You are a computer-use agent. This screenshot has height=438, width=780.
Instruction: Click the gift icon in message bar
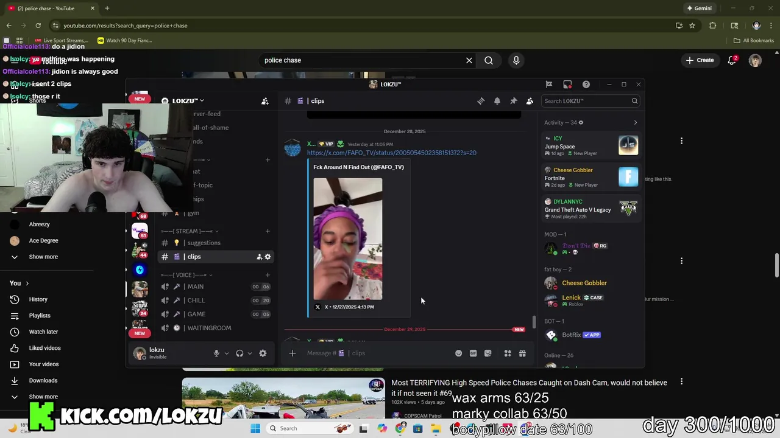coord(522,353)
